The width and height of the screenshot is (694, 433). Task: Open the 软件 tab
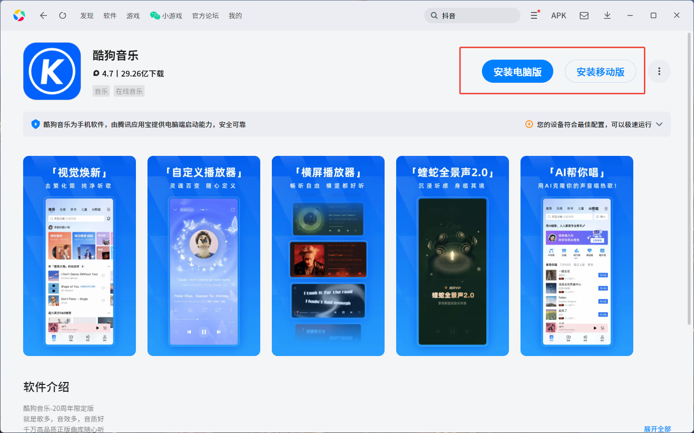pos(110,15)
